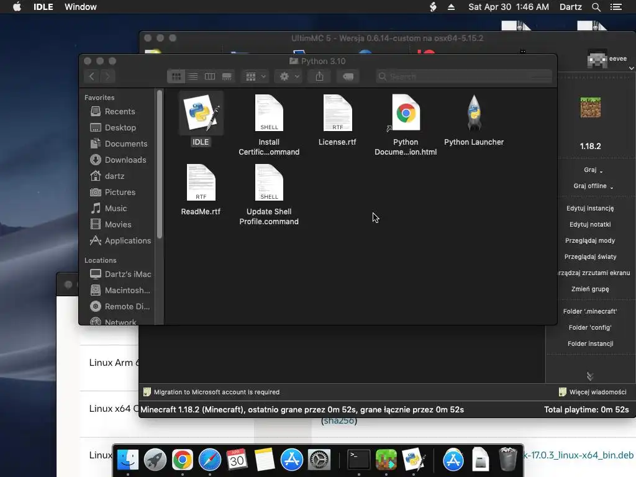Click Graj offline dropdown in UltimMC
The width and height of the screenshot is (636, 477).
coord(593,186)
